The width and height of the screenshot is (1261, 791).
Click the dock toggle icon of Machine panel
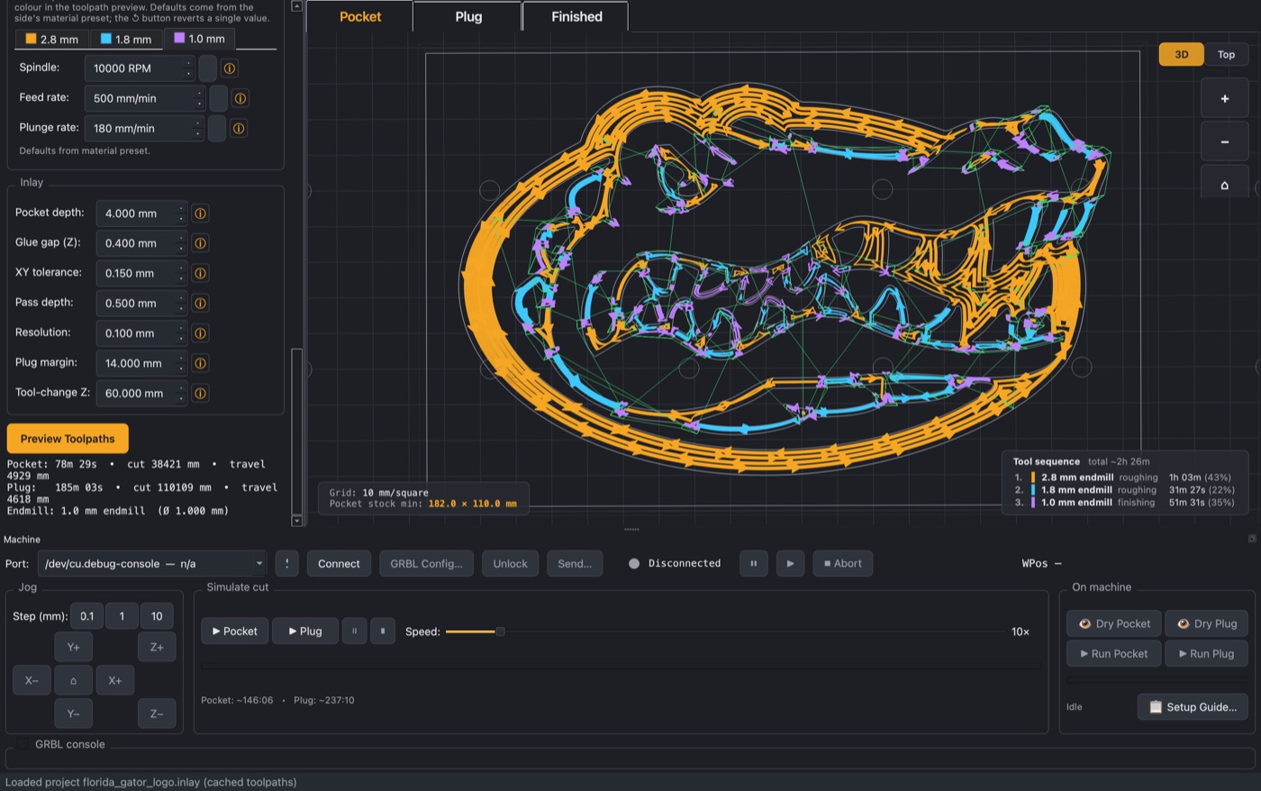pos(1252,539)
